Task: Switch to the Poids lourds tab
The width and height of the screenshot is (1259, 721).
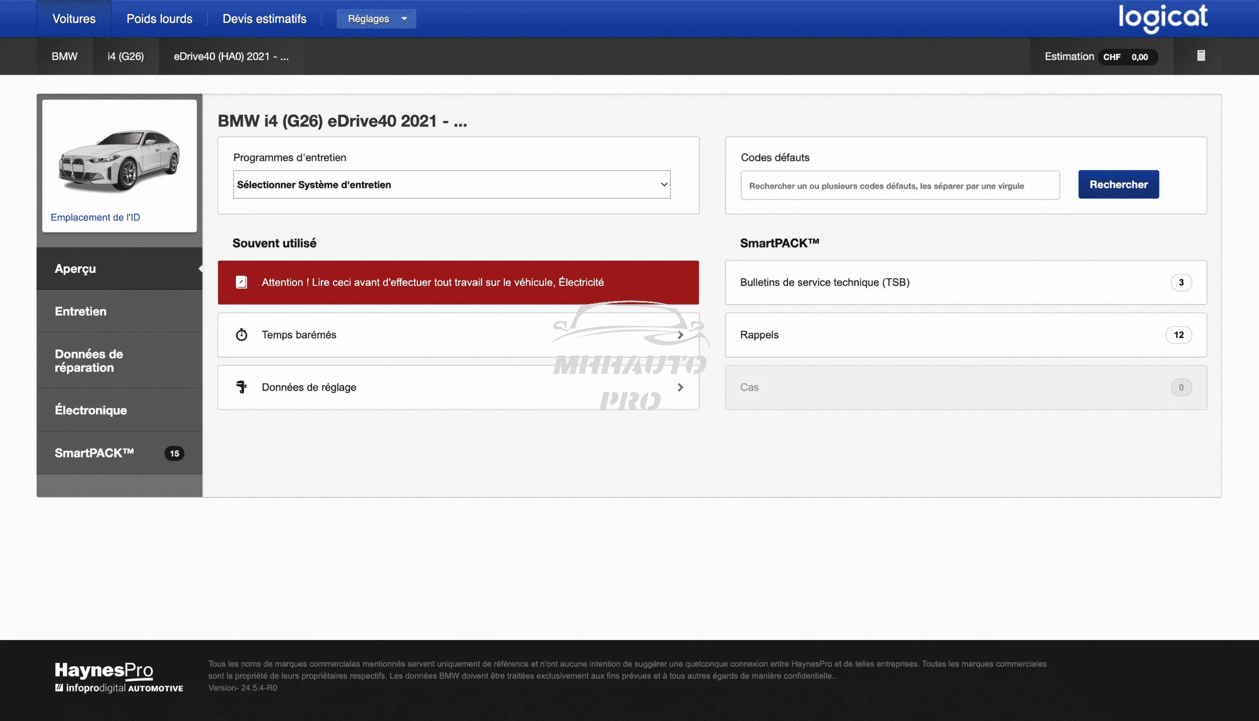Action: point(159,19)
